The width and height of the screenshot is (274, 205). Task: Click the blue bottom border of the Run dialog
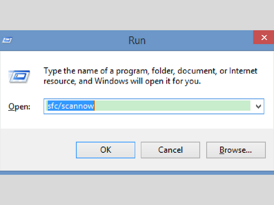pyautogui.click(x=137, y=173)
